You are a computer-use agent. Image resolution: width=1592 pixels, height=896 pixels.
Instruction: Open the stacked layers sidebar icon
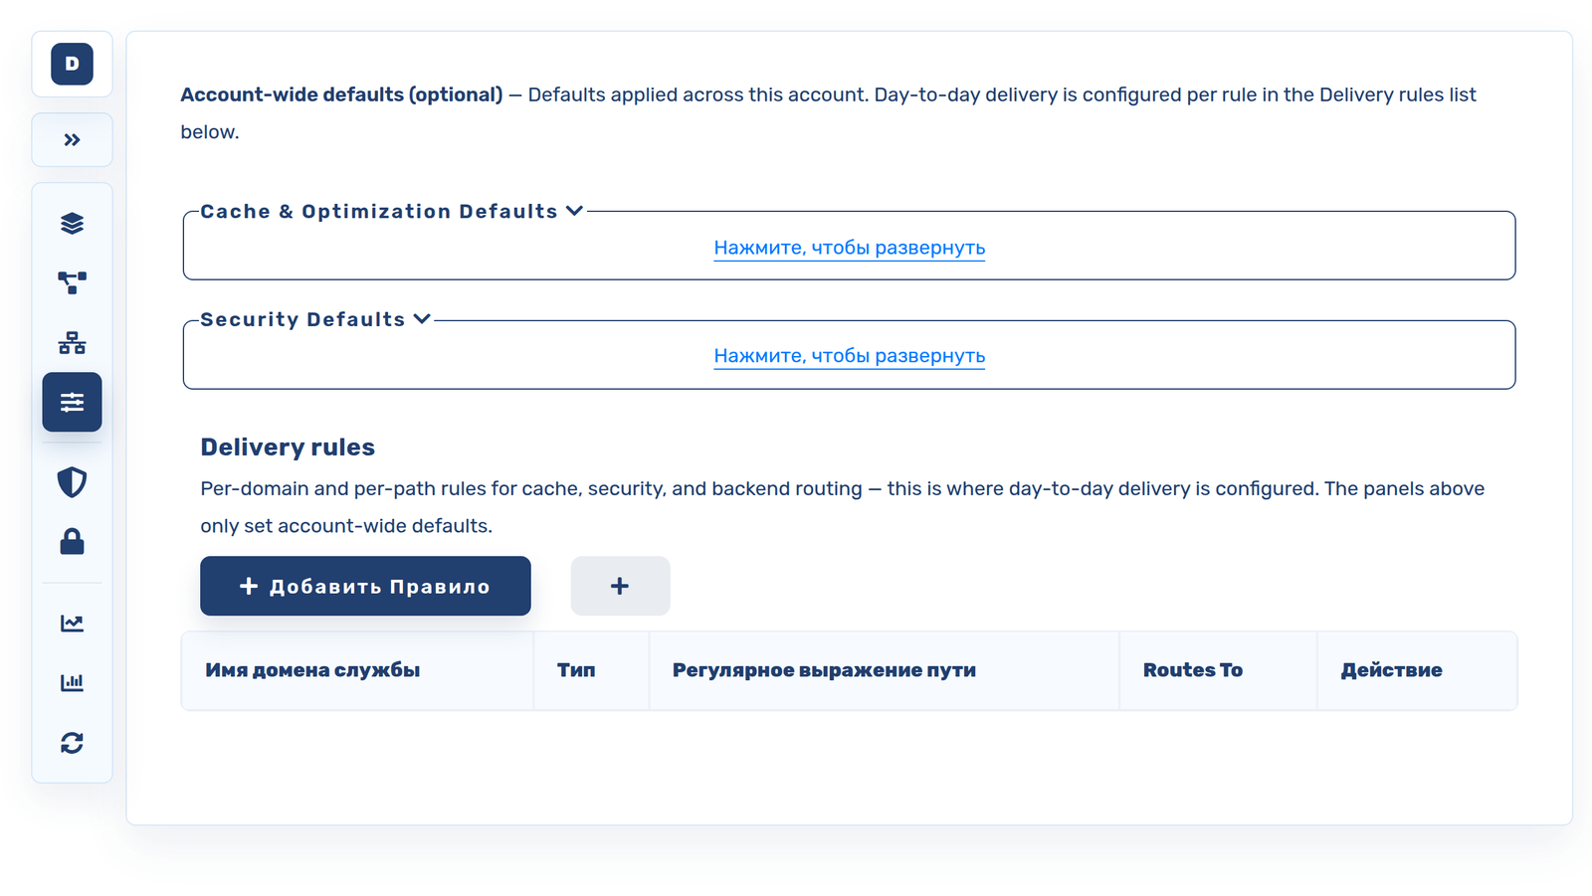[x=72, y=224]
